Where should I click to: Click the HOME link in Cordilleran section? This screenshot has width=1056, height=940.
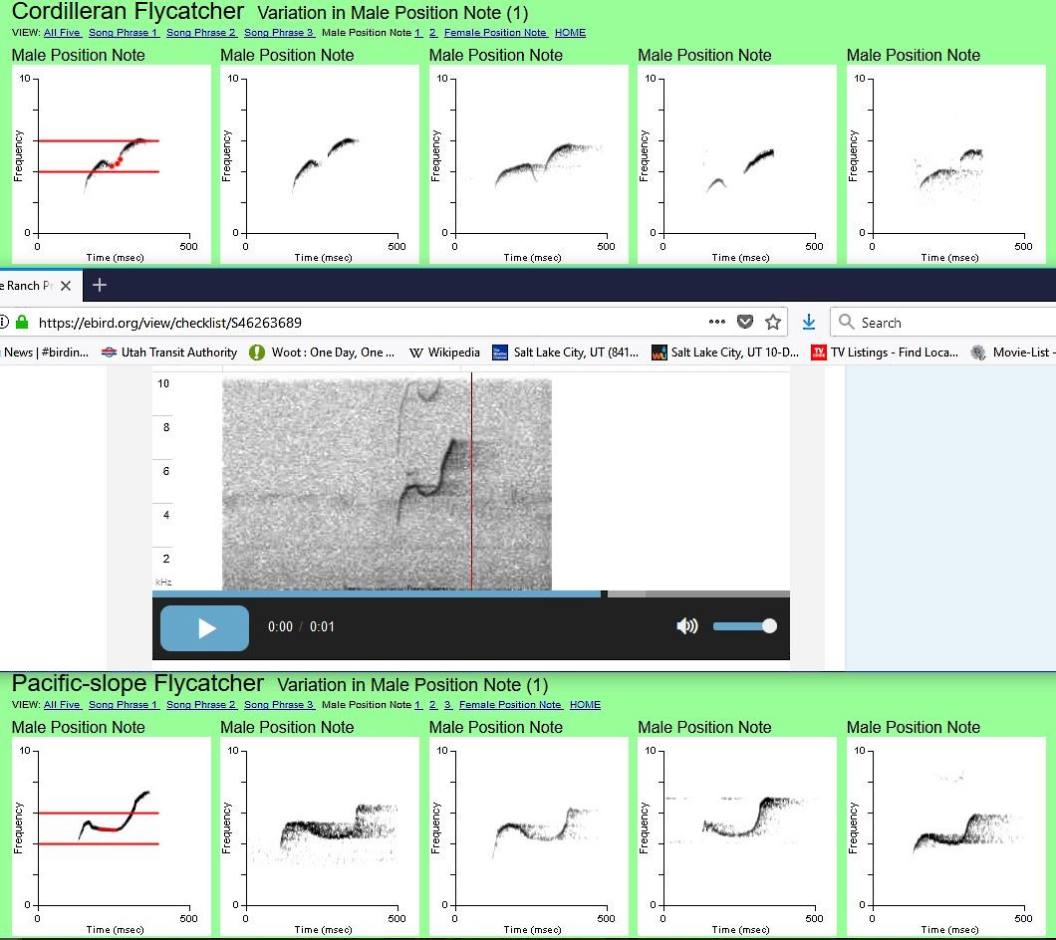click(x=570, y=33)
